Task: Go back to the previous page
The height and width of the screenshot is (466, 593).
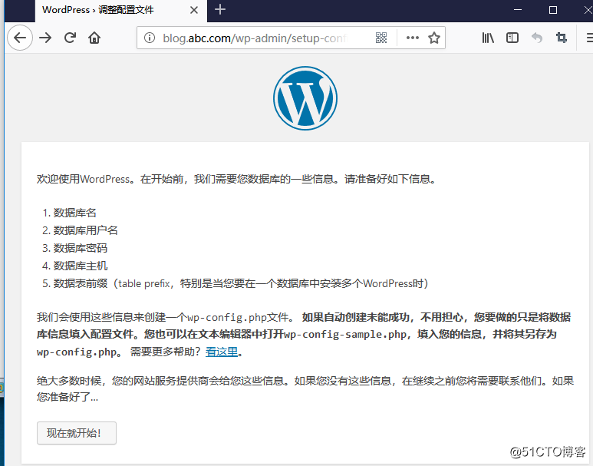Action: [20, 38]
